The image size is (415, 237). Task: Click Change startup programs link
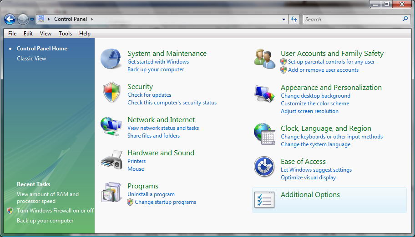coord(166,202)
